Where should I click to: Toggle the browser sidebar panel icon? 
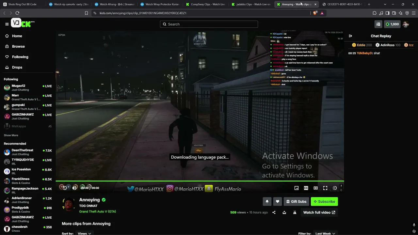[x=387, y=13]
